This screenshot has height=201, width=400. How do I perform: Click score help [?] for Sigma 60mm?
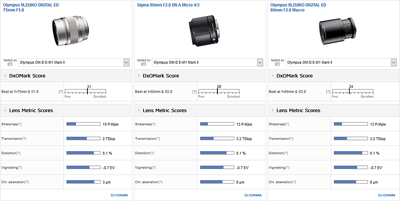click(x=194, y=92)
